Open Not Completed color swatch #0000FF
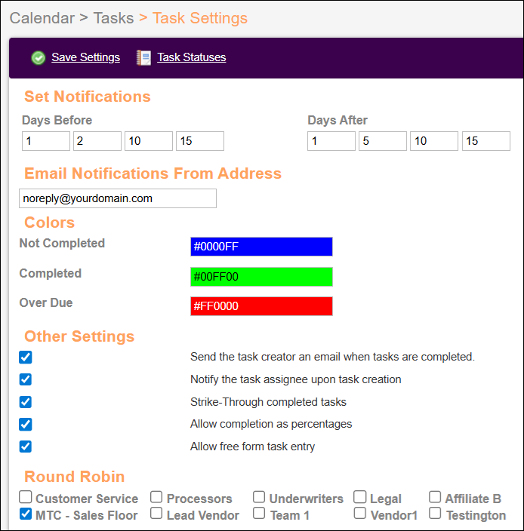This screenshot has width=524, height=531. coord(261,247)
